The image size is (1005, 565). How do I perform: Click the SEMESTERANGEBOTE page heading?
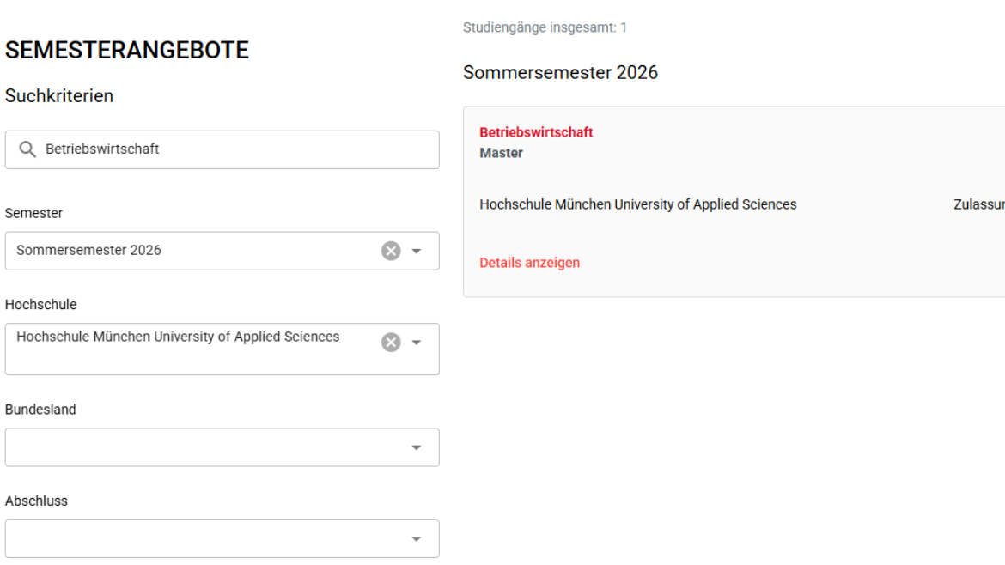[x=126, y=51]
